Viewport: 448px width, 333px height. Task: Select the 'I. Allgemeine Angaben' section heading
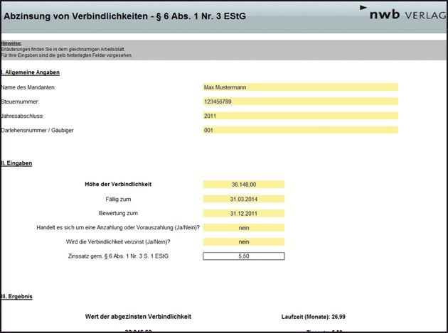(31, 72)
